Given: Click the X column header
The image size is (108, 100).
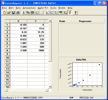Looking at the screenshot, I should click(19, 21).
